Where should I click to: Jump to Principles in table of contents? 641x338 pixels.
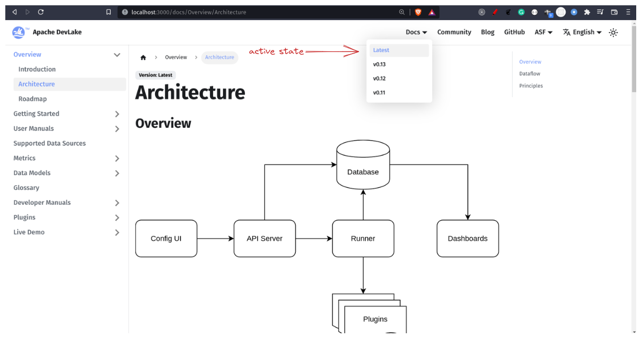(x=531, y=86)
